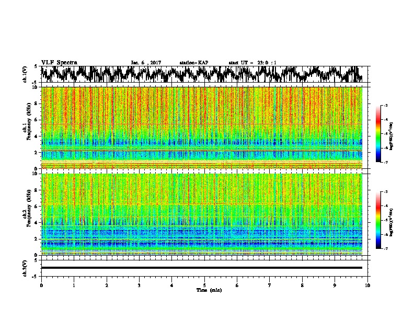Click the ch.2 spectrogram panel
This screenshot has height=320, width=414.
[x=202, y=214]
